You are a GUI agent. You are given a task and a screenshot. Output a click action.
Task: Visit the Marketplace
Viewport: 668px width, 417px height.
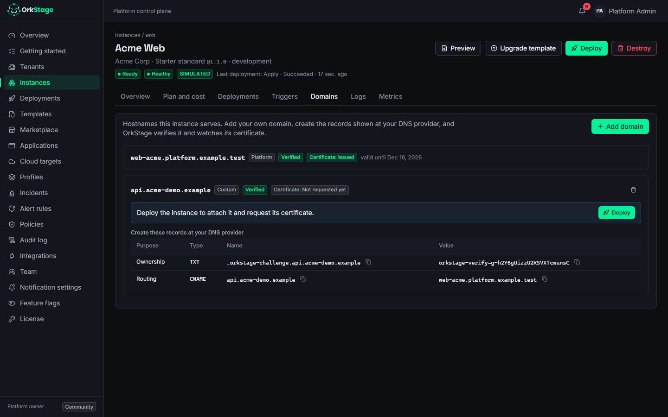51,130
